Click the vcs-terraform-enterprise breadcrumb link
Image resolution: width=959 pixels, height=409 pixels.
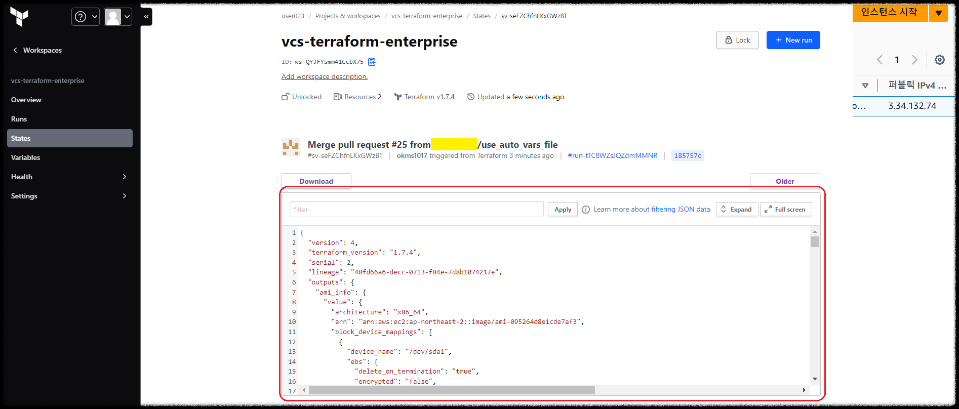click(x=427, y=16)
